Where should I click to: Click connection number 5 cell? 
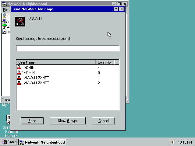99,73
